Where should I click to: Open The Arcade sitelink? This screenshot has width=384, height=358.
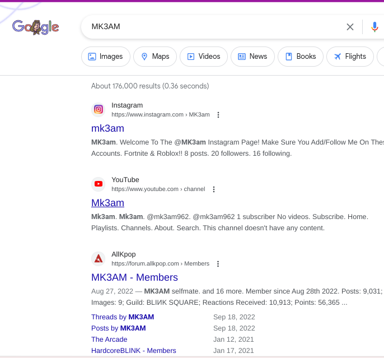click(109, 340)
